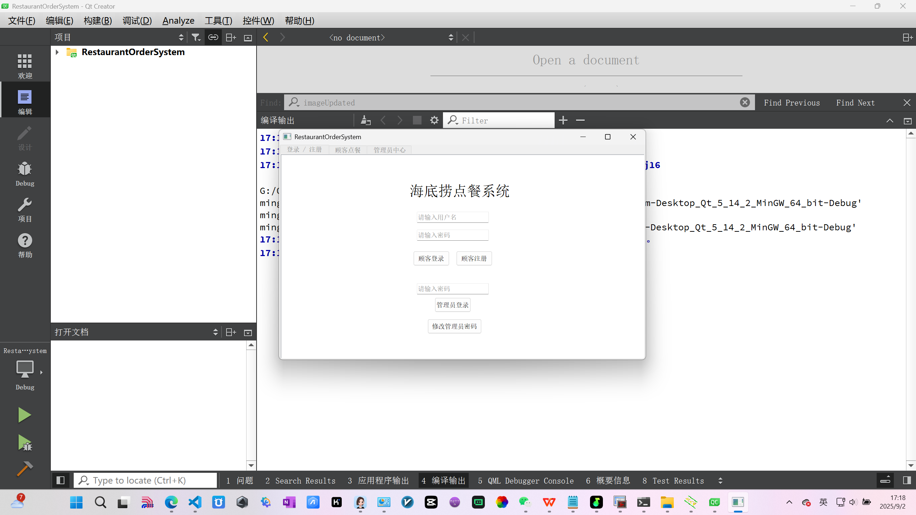Open Test Results pane
Viewport: 916px width, 515px height.
point(673,481)
